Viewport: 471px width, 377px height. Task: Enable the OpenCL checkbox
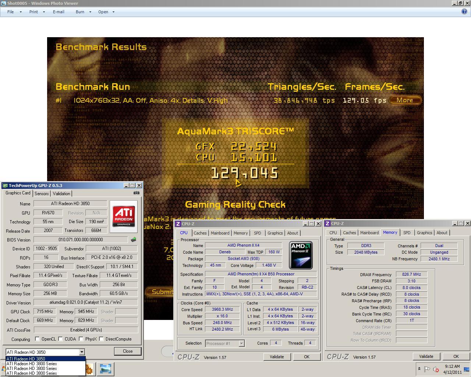pos(37,339)
